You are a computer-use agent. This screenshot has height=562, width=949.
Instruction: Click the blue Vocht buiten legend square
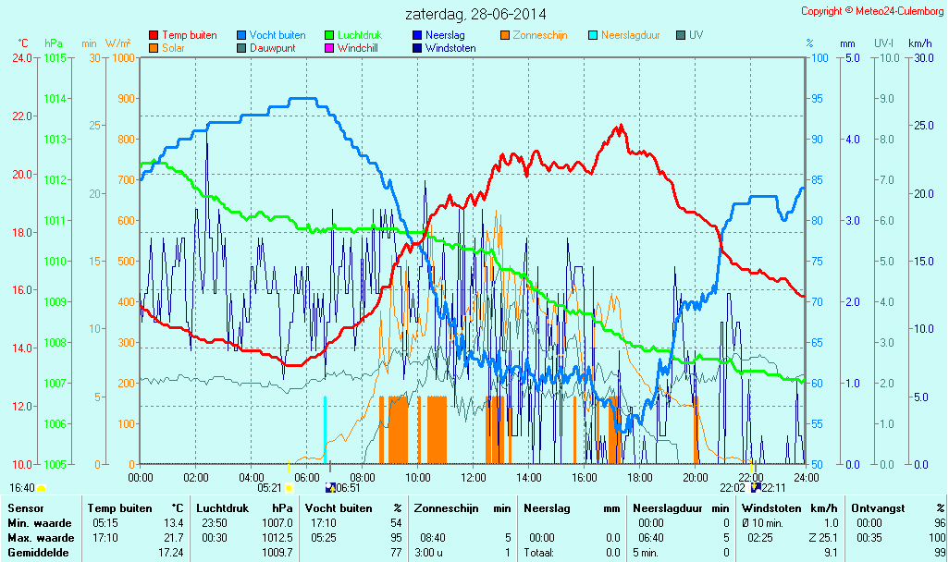pyautogui.click(x=241, y=35)
